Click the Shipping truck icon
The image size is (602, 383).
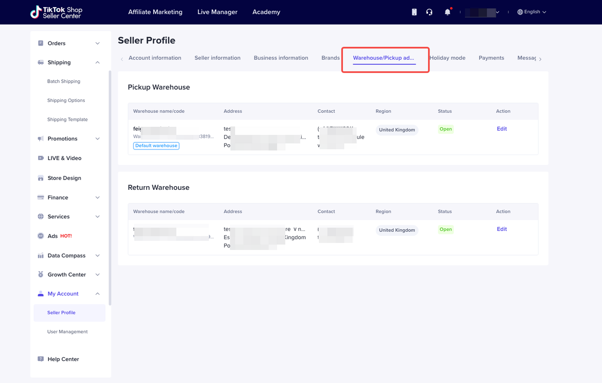40,63
